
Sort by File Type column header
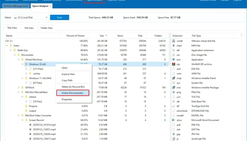click(196, 36)
